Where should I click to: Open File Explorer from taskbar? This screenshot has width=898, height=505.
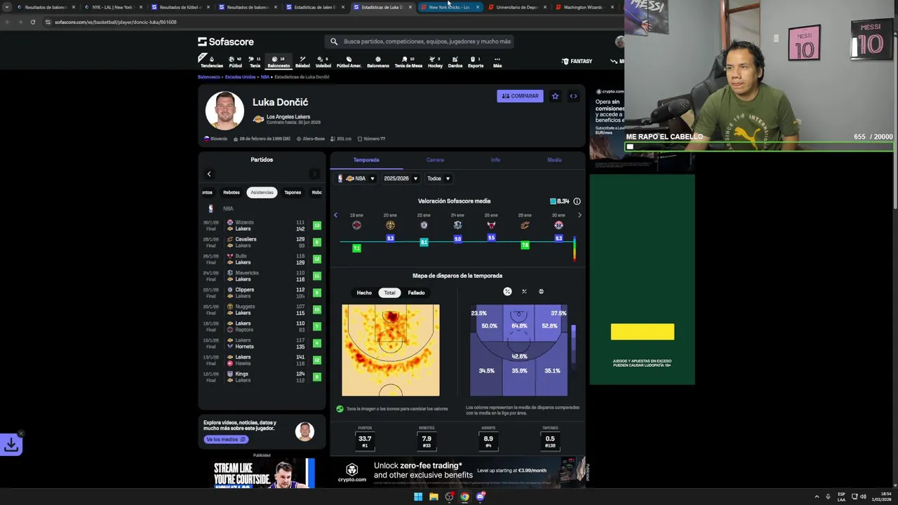tap(434, 497)
